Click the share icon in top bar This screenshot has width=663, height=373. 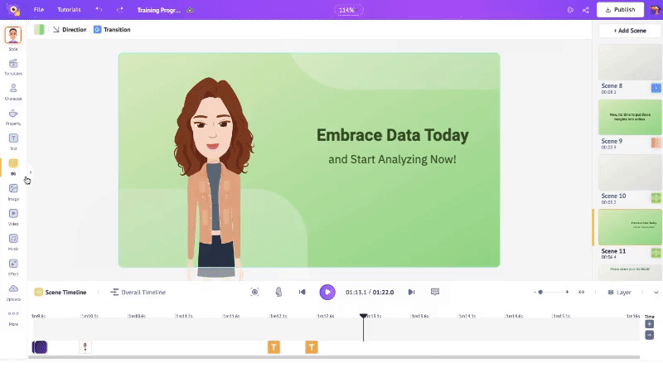point(586,10)
